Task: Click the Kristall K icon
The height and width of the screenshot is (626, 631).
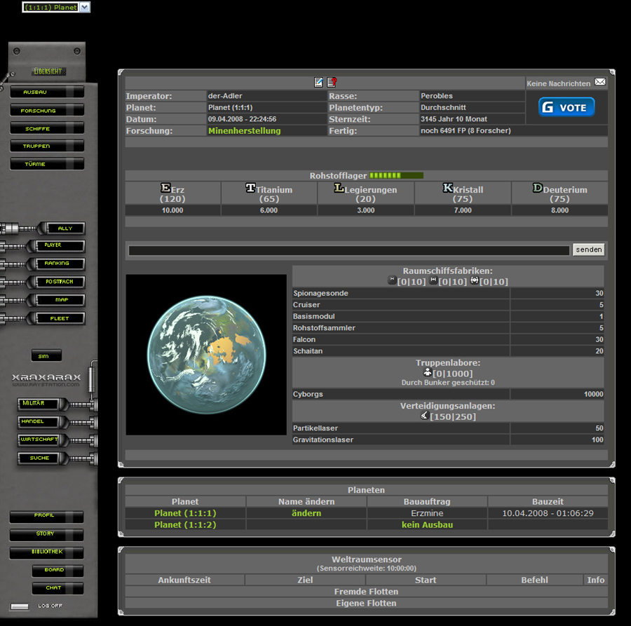Action: [447, 188]
